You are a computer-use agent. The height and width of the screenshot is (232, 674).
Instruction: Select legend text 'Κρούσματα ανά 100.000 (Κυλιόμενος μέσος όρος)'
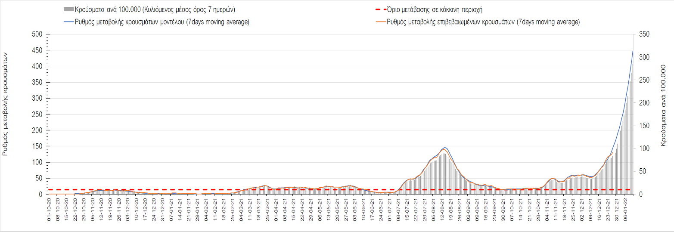tap(155, 9)
